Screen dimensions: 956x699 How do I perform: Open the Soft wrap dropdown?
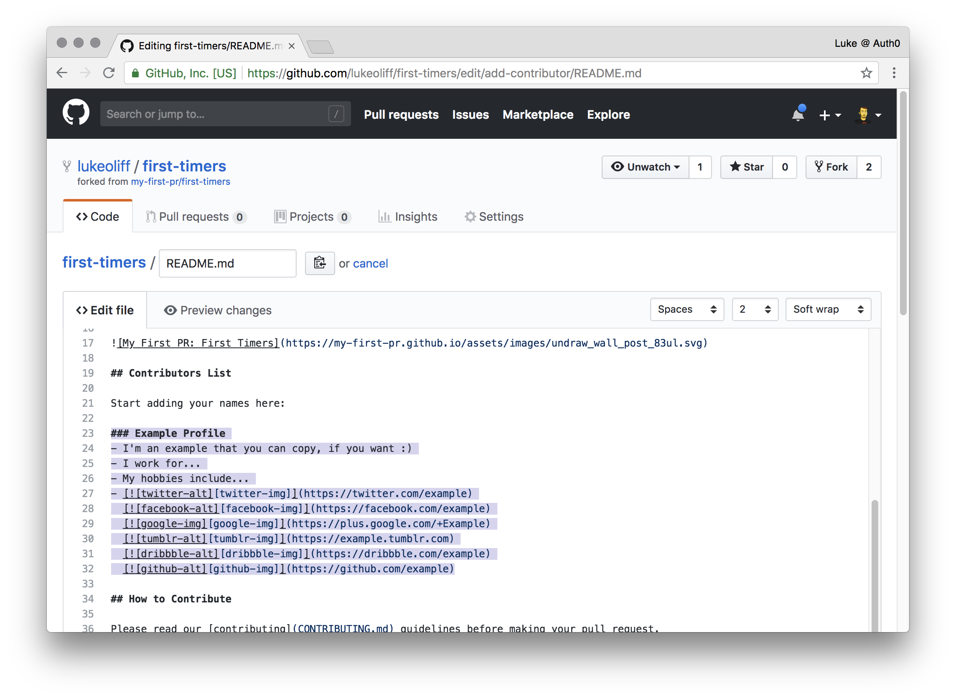pyautogui.click(x=827, y=309)
